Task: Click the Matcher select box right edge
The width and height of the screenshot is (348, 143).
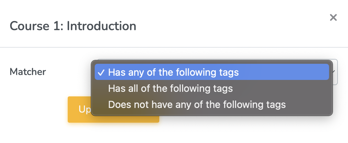Action: click(x=336, y=72)
